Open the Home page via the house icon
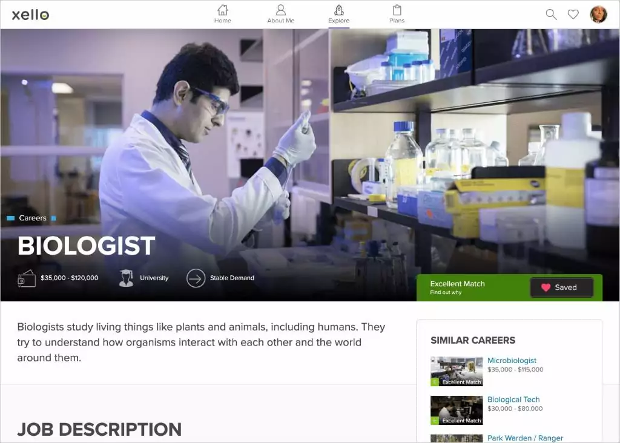 tap(222, 12)
